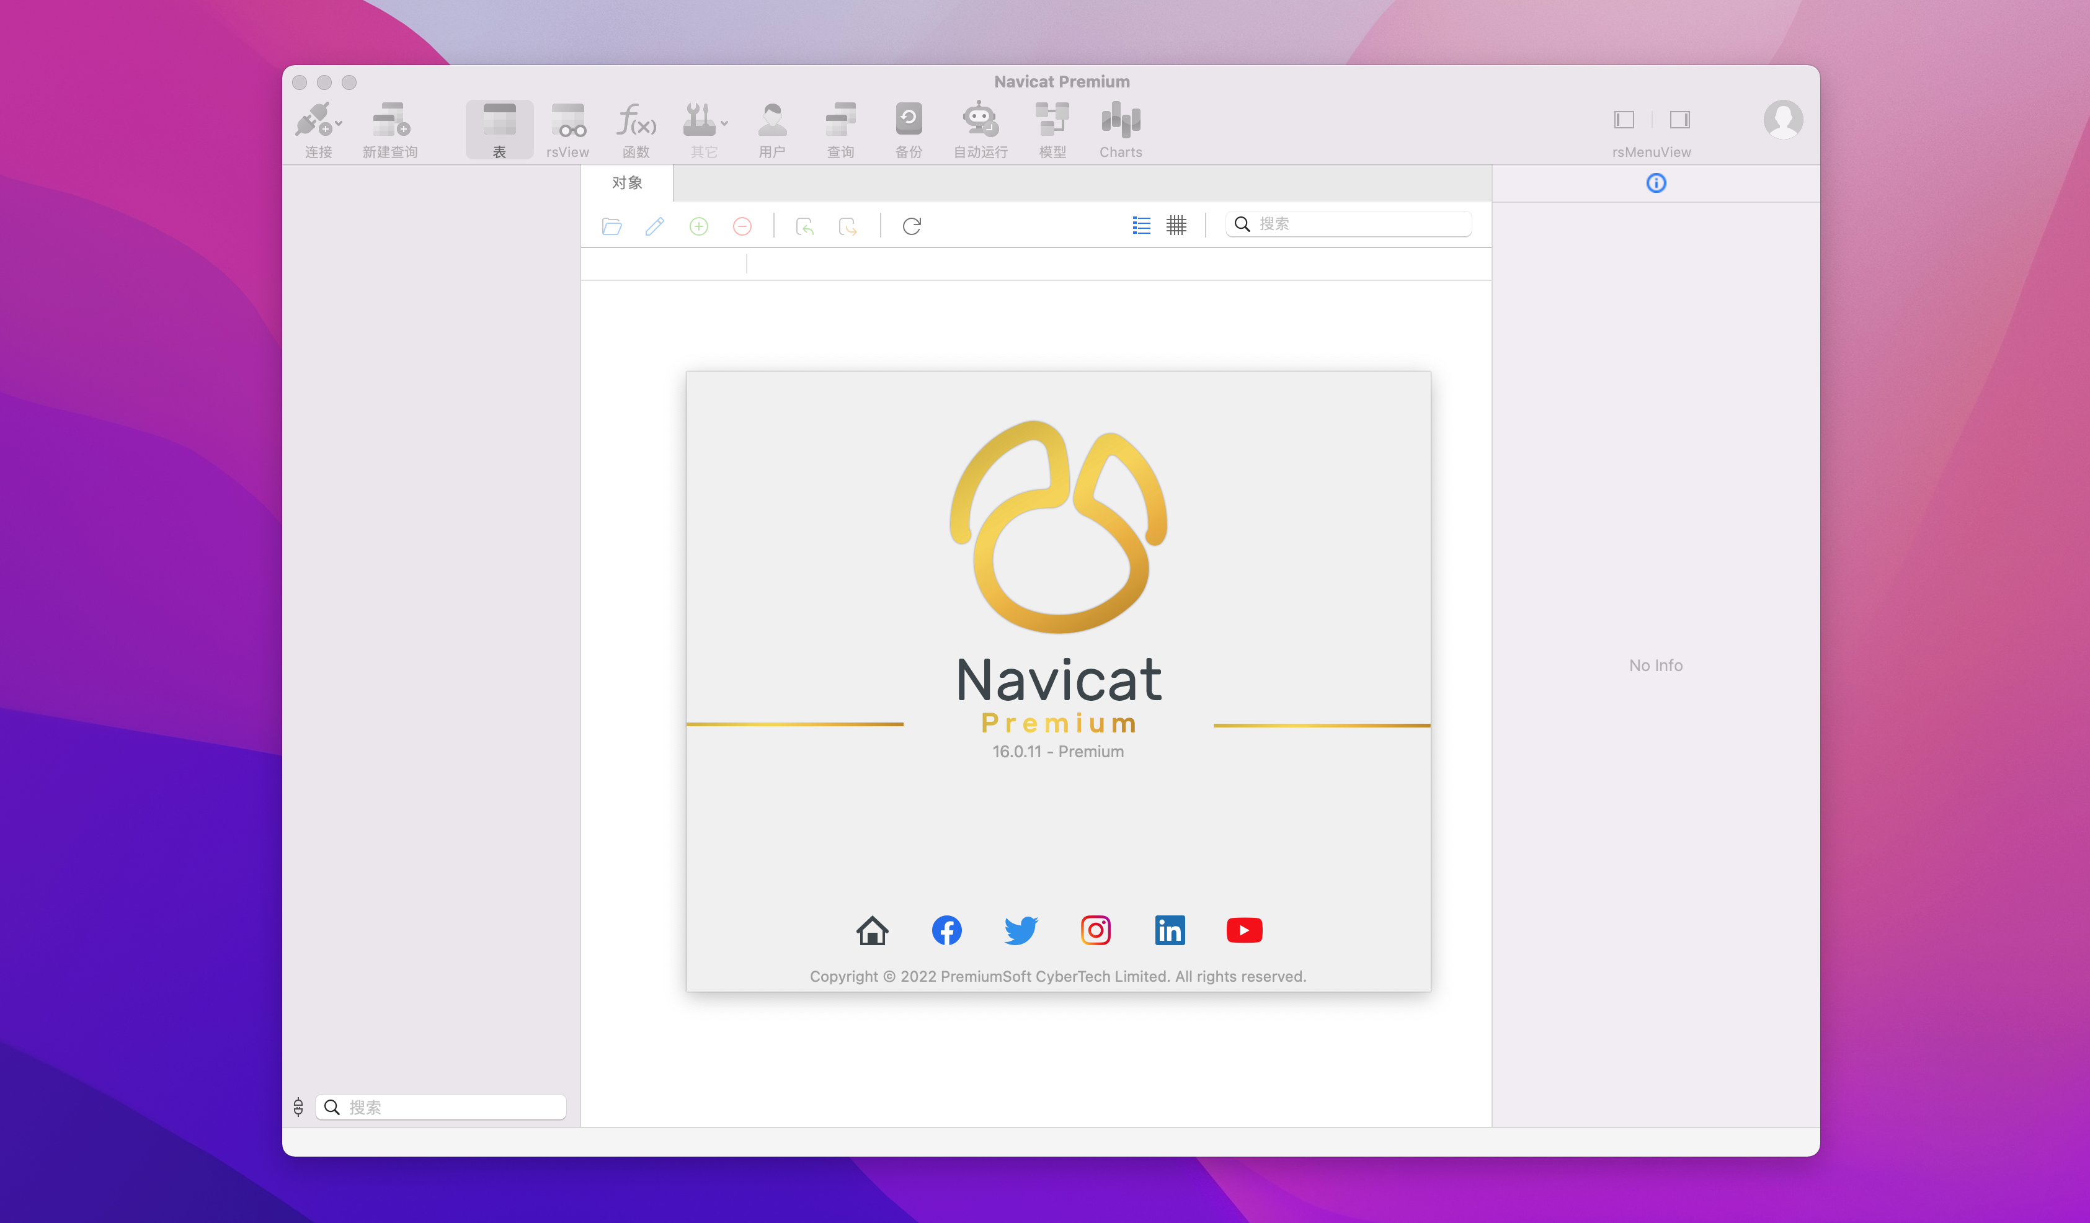The image size is (2090, 1223).
Task: Open the sidebar filter options icon
Action: [x=298, y=1107]
